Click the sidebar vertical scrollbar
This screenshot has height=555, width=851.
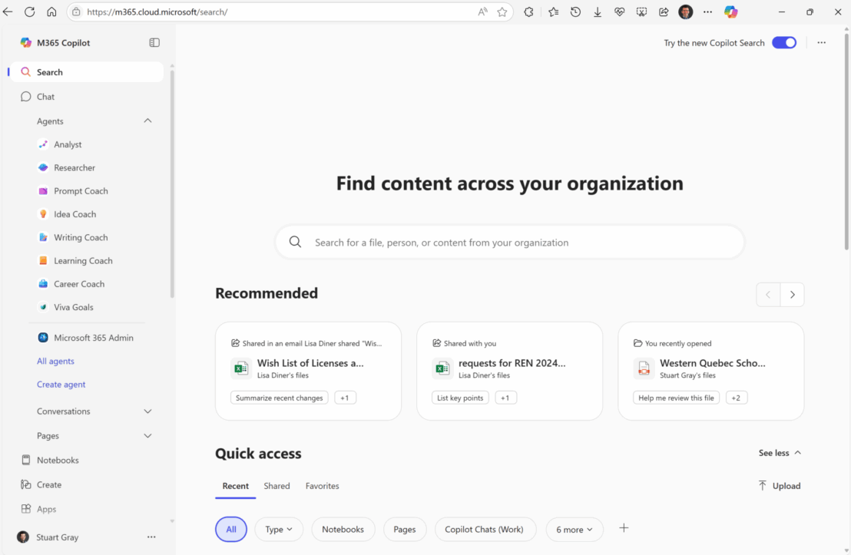click(x=172, y=184)
